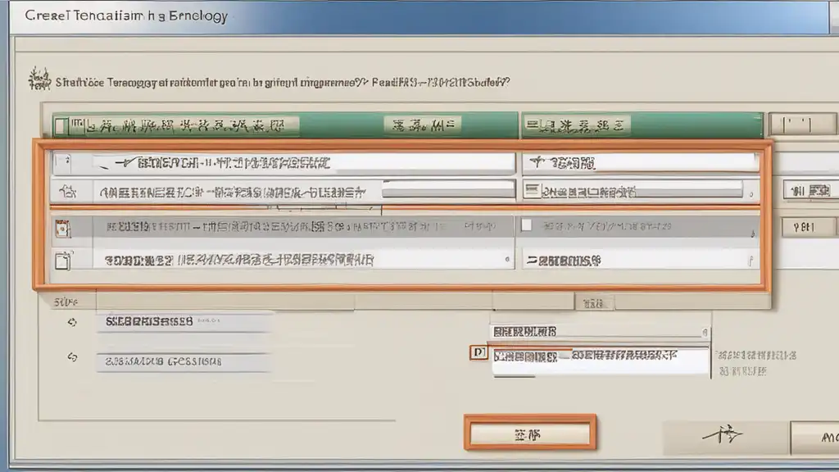839x472 pixels.
Task: Click the field beside the upper refresh icon
Action: tap(184, 322)
